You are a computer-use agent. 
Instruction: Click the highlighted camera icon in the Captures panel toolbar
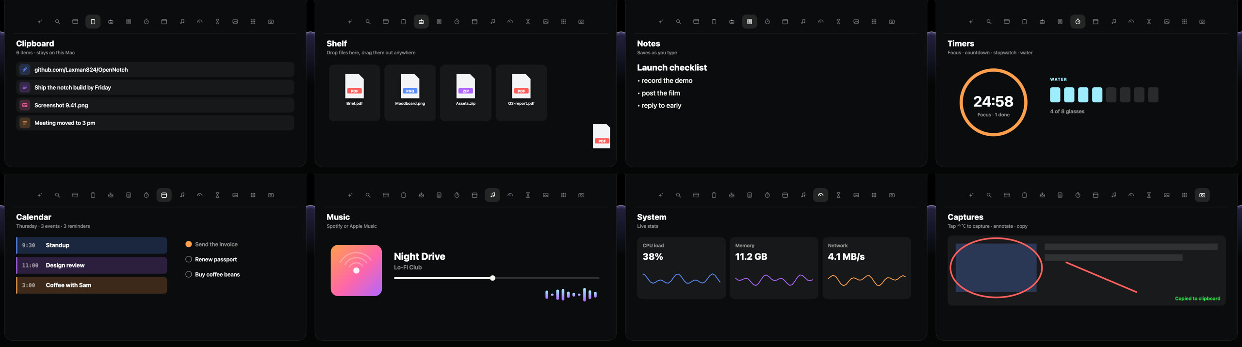click(x=1202, y=195)
